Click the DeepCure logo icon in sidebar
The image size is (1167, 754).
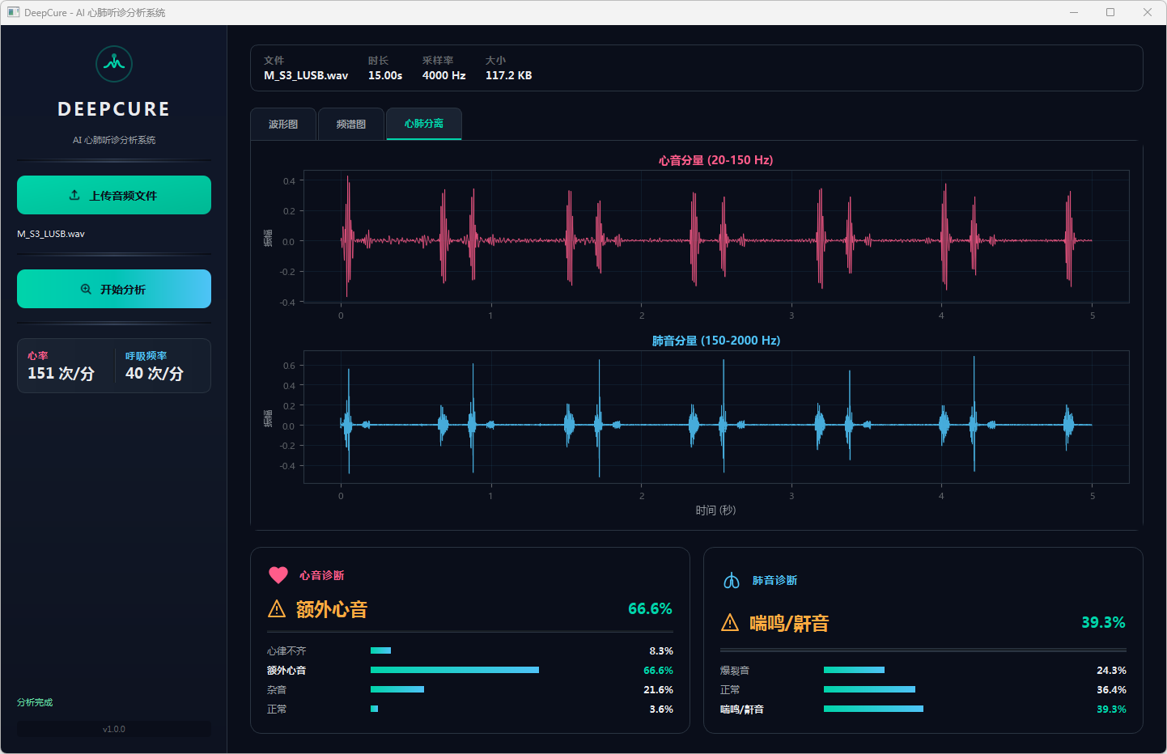[x=114, y=64]
